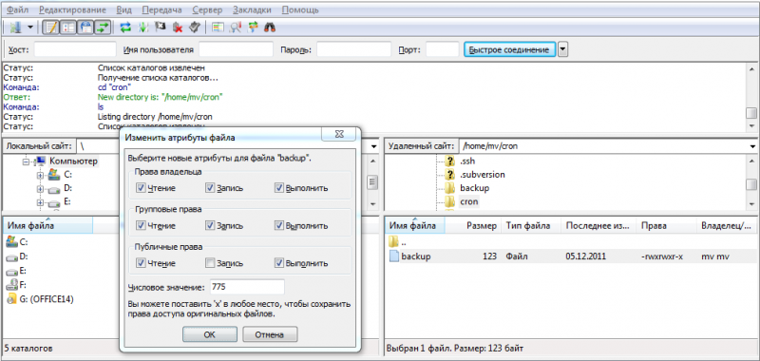Select F: drive in local list
Image resolution: width=760 pixels, height=361 pixels.
point(22,285)
